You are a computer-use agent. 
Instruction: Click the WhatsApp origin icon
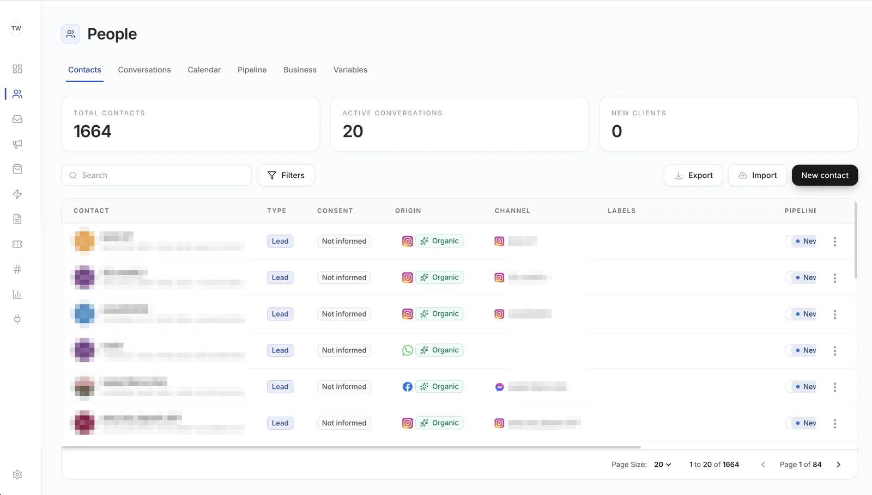(x=407, y=350)
